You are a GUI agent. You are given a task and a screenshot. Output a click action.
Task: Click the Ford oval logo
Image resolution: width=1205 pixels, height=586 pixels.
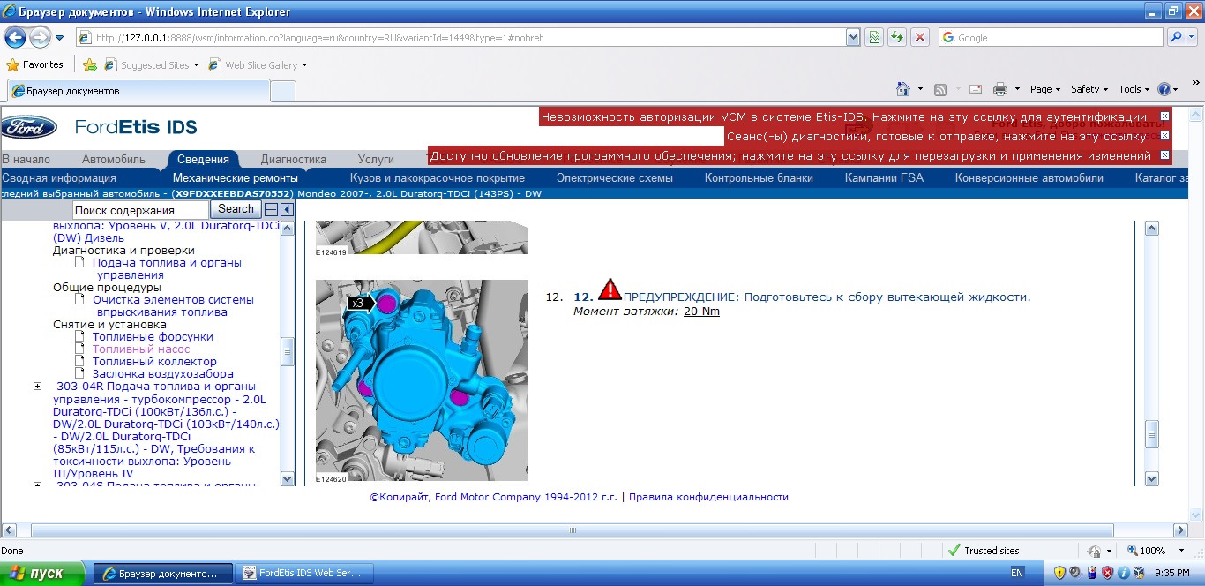29,126
